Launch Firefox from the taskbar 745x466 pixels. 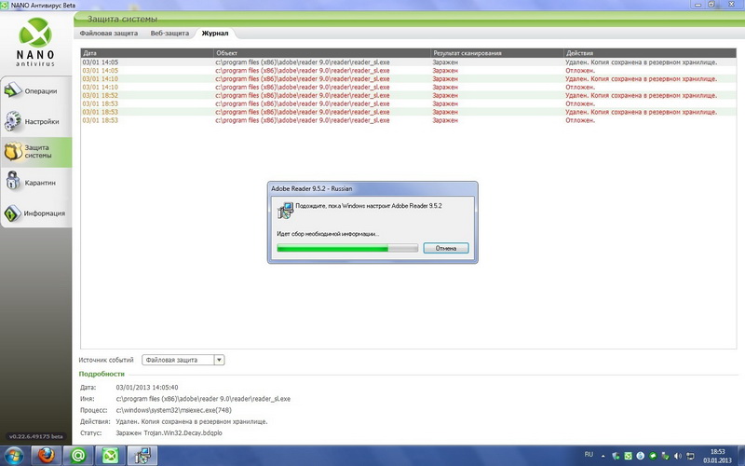click(x=45, y=455)
